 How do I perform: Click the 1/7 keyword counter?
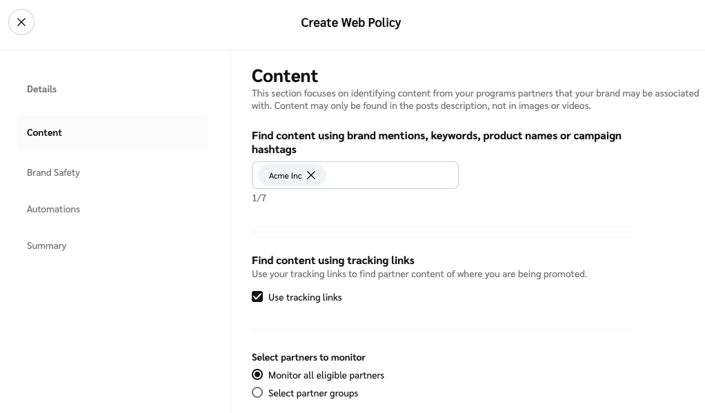pyautogui.click(x=259, y=198)
